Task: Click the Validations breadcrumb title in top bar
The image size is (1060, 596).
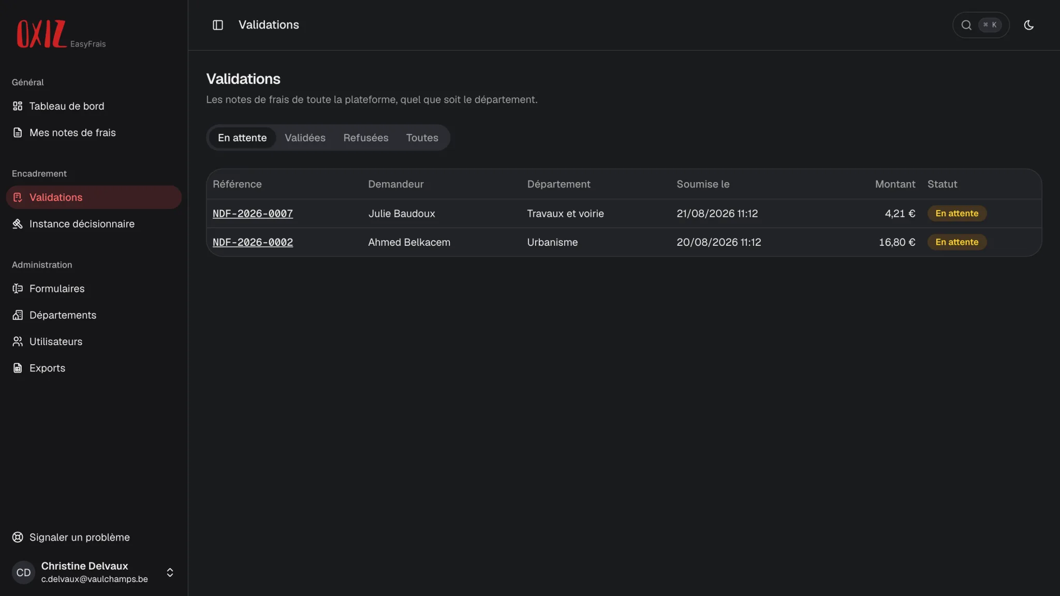Action: tap(269, 25)
